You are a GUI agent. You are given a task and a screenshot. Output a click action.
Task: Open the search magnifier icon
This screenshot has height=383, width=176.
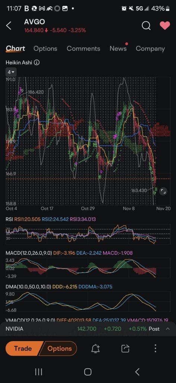(146, 25)
